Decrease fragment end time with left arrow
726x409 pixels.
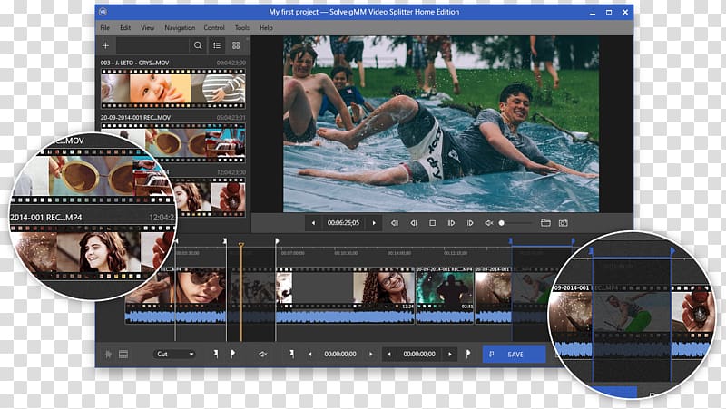389,354
